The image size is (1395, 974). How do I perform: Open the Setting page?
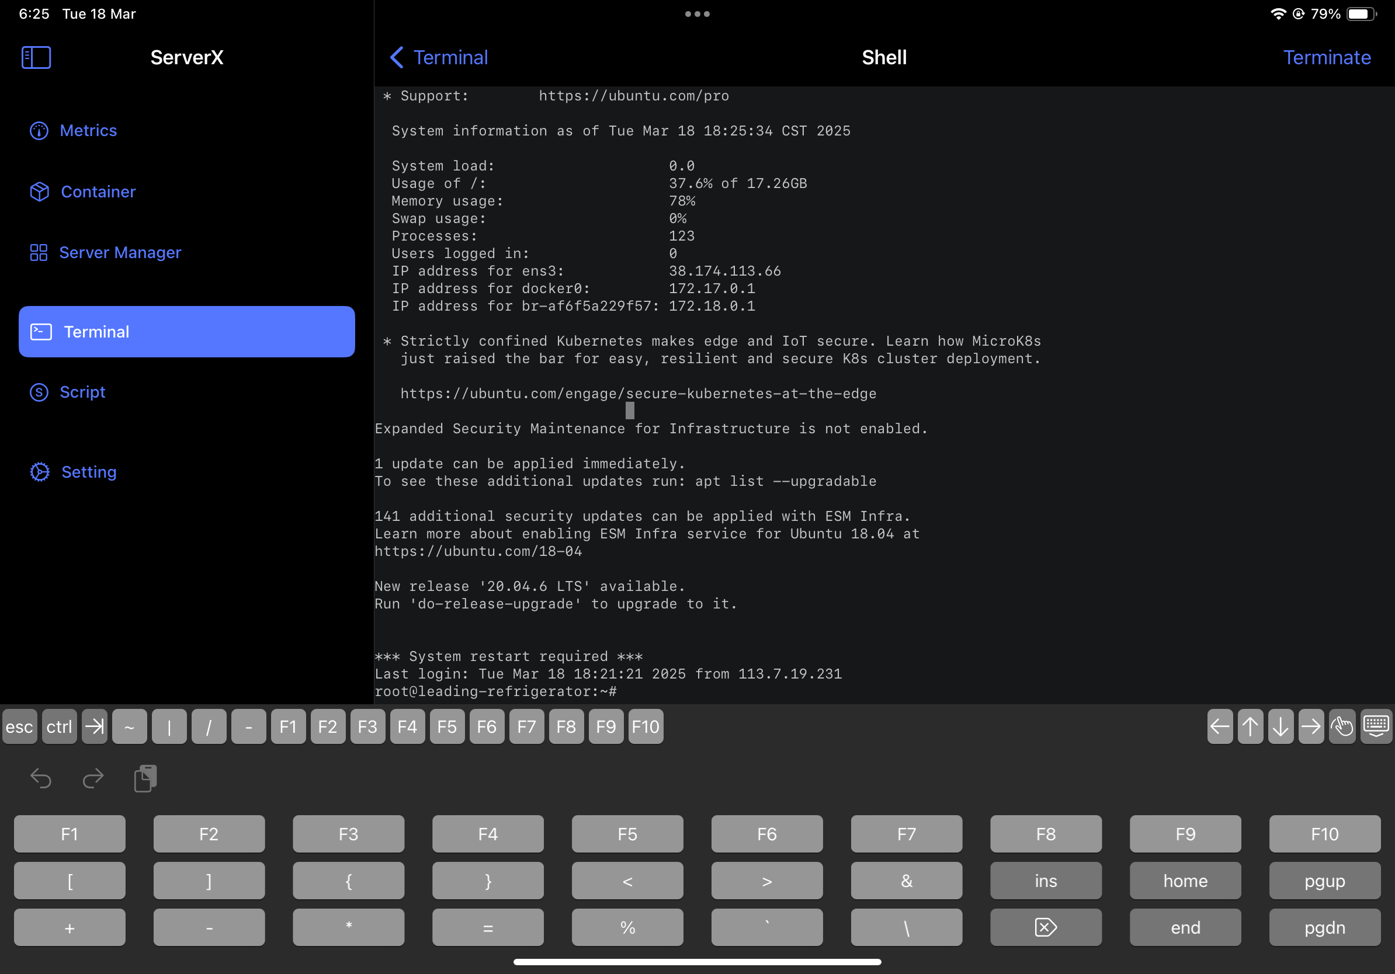(x=73, y=472)
